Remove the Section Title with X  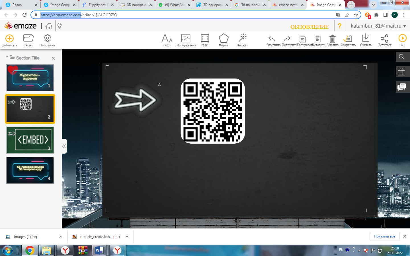tap(53, 58)
